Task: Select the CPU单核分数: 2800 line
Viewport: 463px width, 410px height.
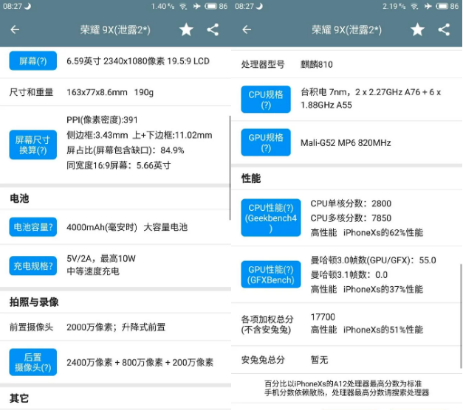Action: (351, 204)
